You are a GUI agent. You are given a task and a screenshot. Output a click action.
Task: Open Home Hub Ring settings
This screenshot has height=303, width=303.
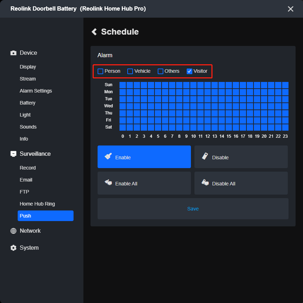click(37, 204)
